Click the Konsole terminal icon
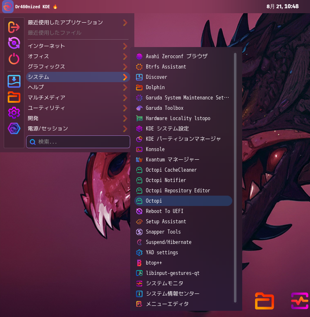This screenshot has width=310, height=317. [139, 149]
